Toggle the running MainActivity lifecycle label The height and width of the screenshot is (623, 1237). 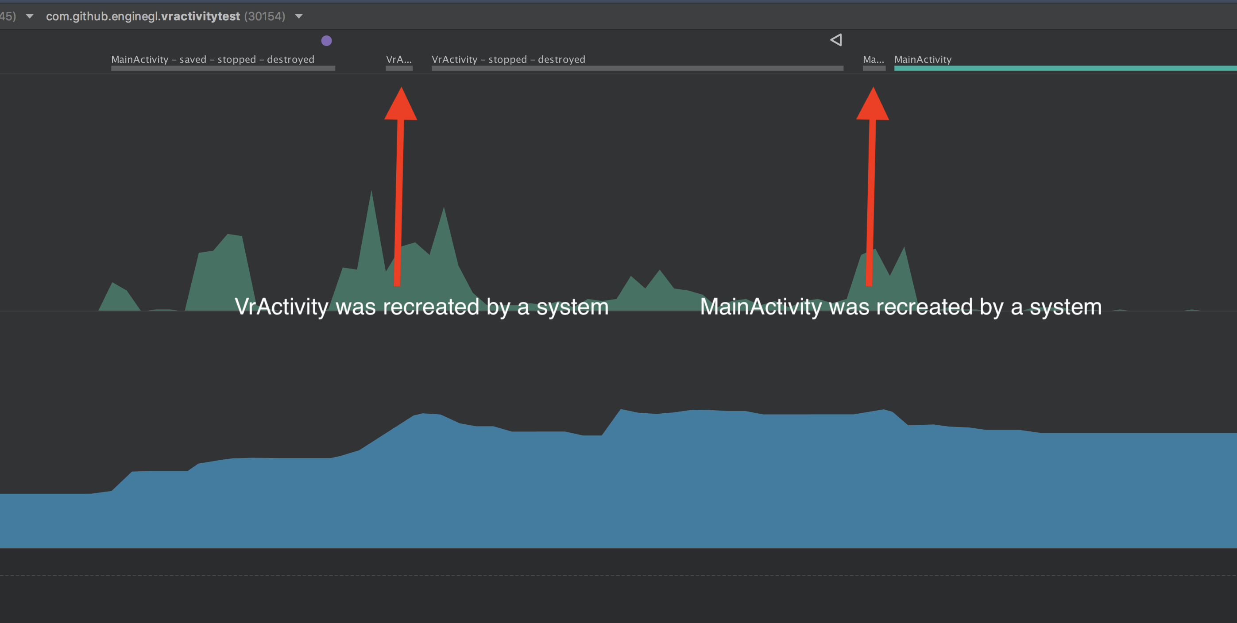pyautogui.click(x=923, y=60)
